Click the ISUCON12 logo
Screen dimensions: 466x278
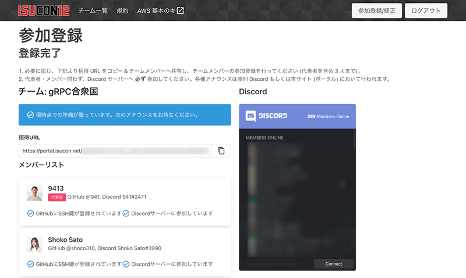(x=44, y=10)
